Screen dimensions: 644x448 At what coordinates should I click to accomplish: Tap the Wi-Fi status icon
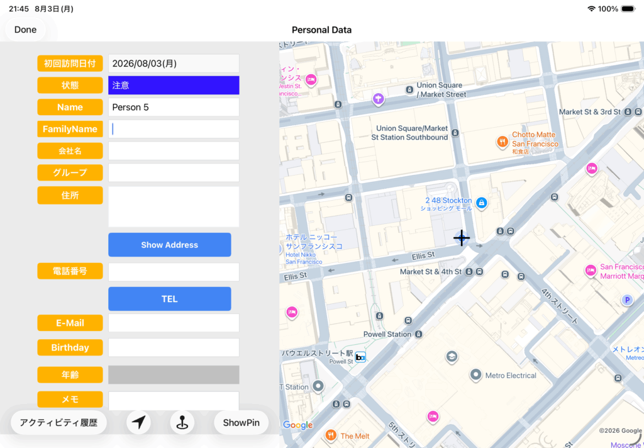tap(591, 9)
